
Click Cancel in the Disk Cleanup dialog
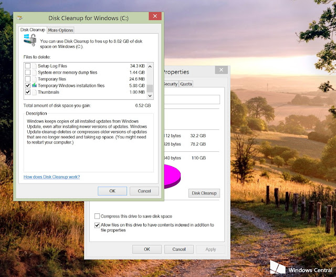[x=144, y=191]
